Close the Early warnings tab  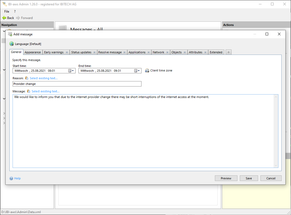tap(67, 52)
